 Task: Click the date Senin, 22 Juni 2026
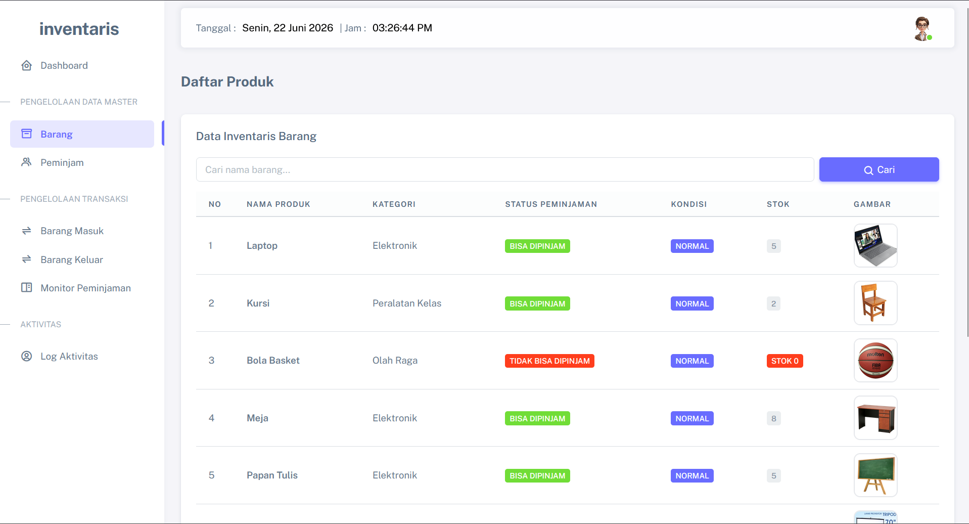(288, 28)
